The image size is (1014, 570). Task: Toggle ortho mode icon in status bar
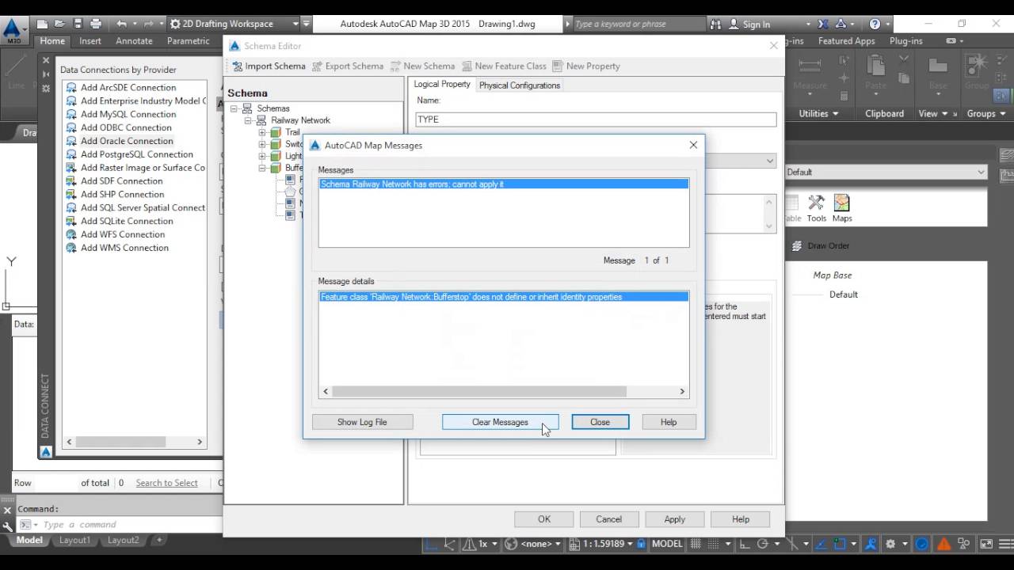coord(745,544)
